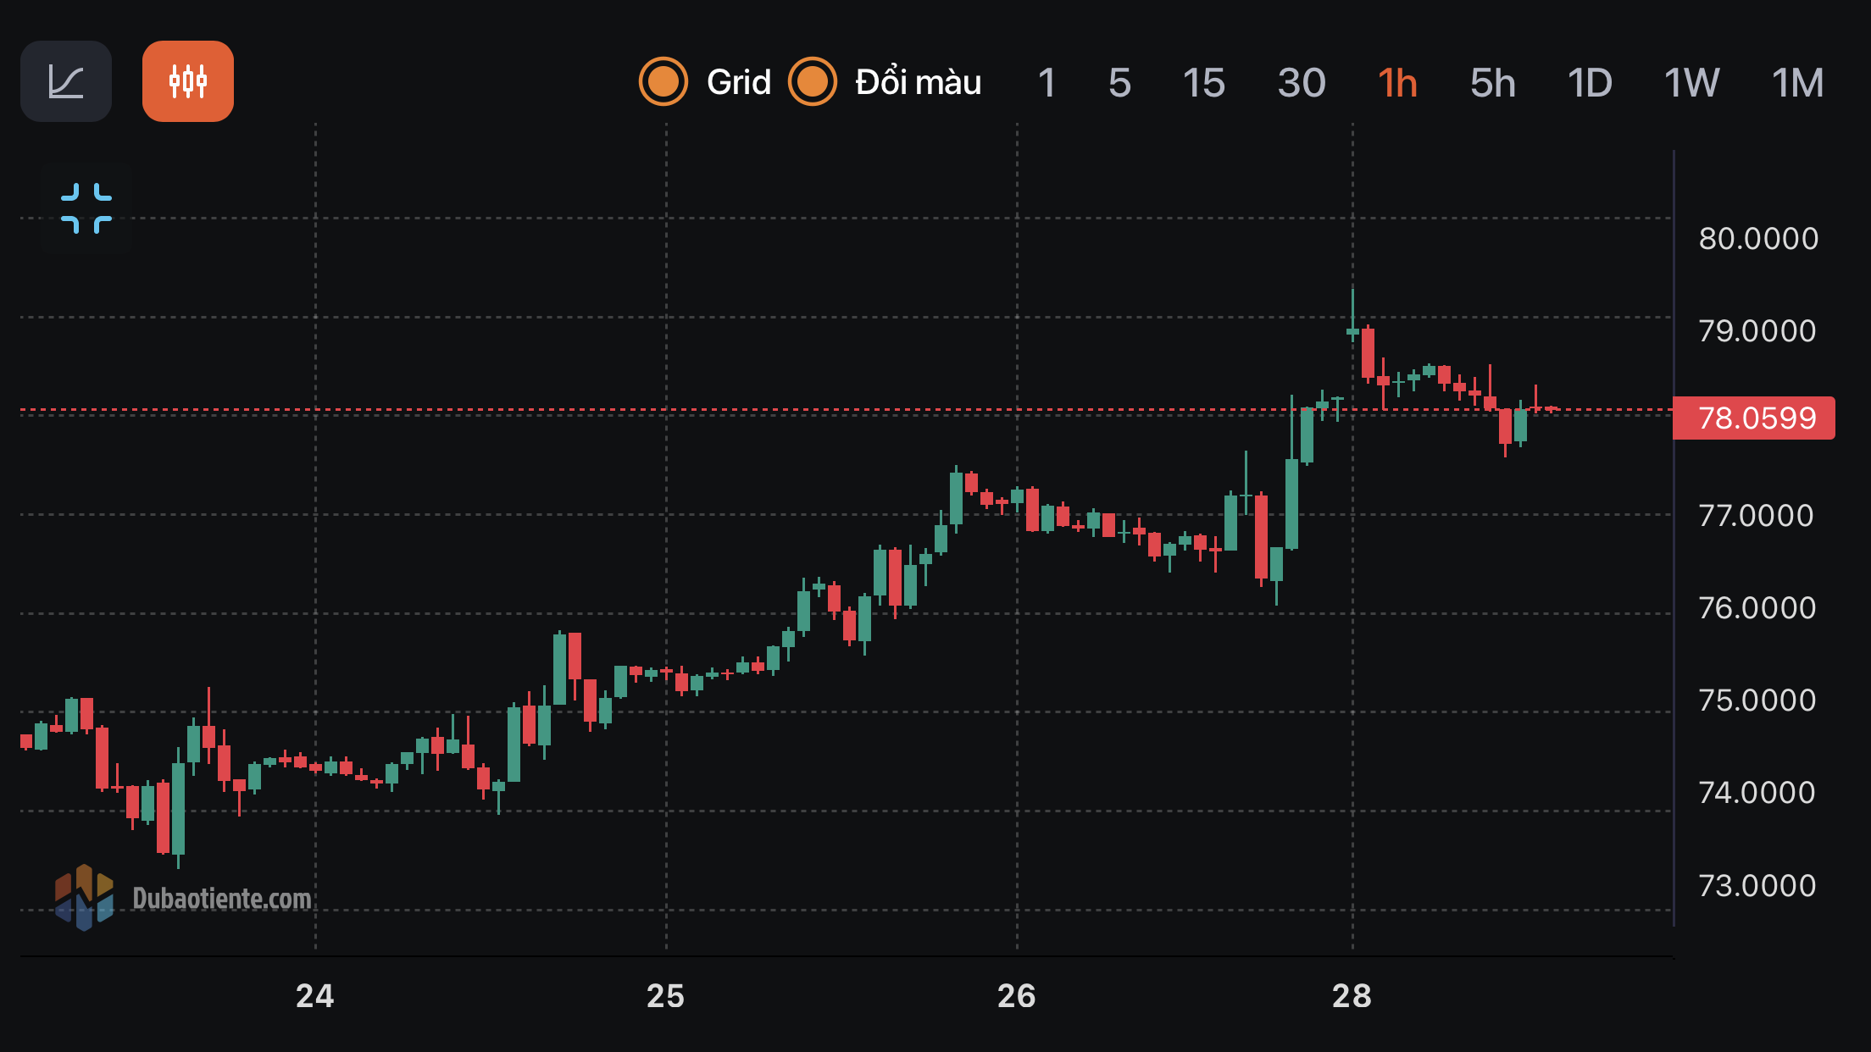Image resolution: width=1871 pixels, height=1052 pixels.
Task: Switch to line chart view
Action: click(66, 81)
